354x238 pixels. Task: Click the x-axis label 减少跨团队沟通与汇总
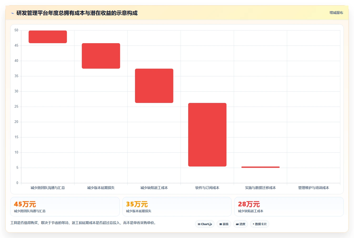[48, 188]
